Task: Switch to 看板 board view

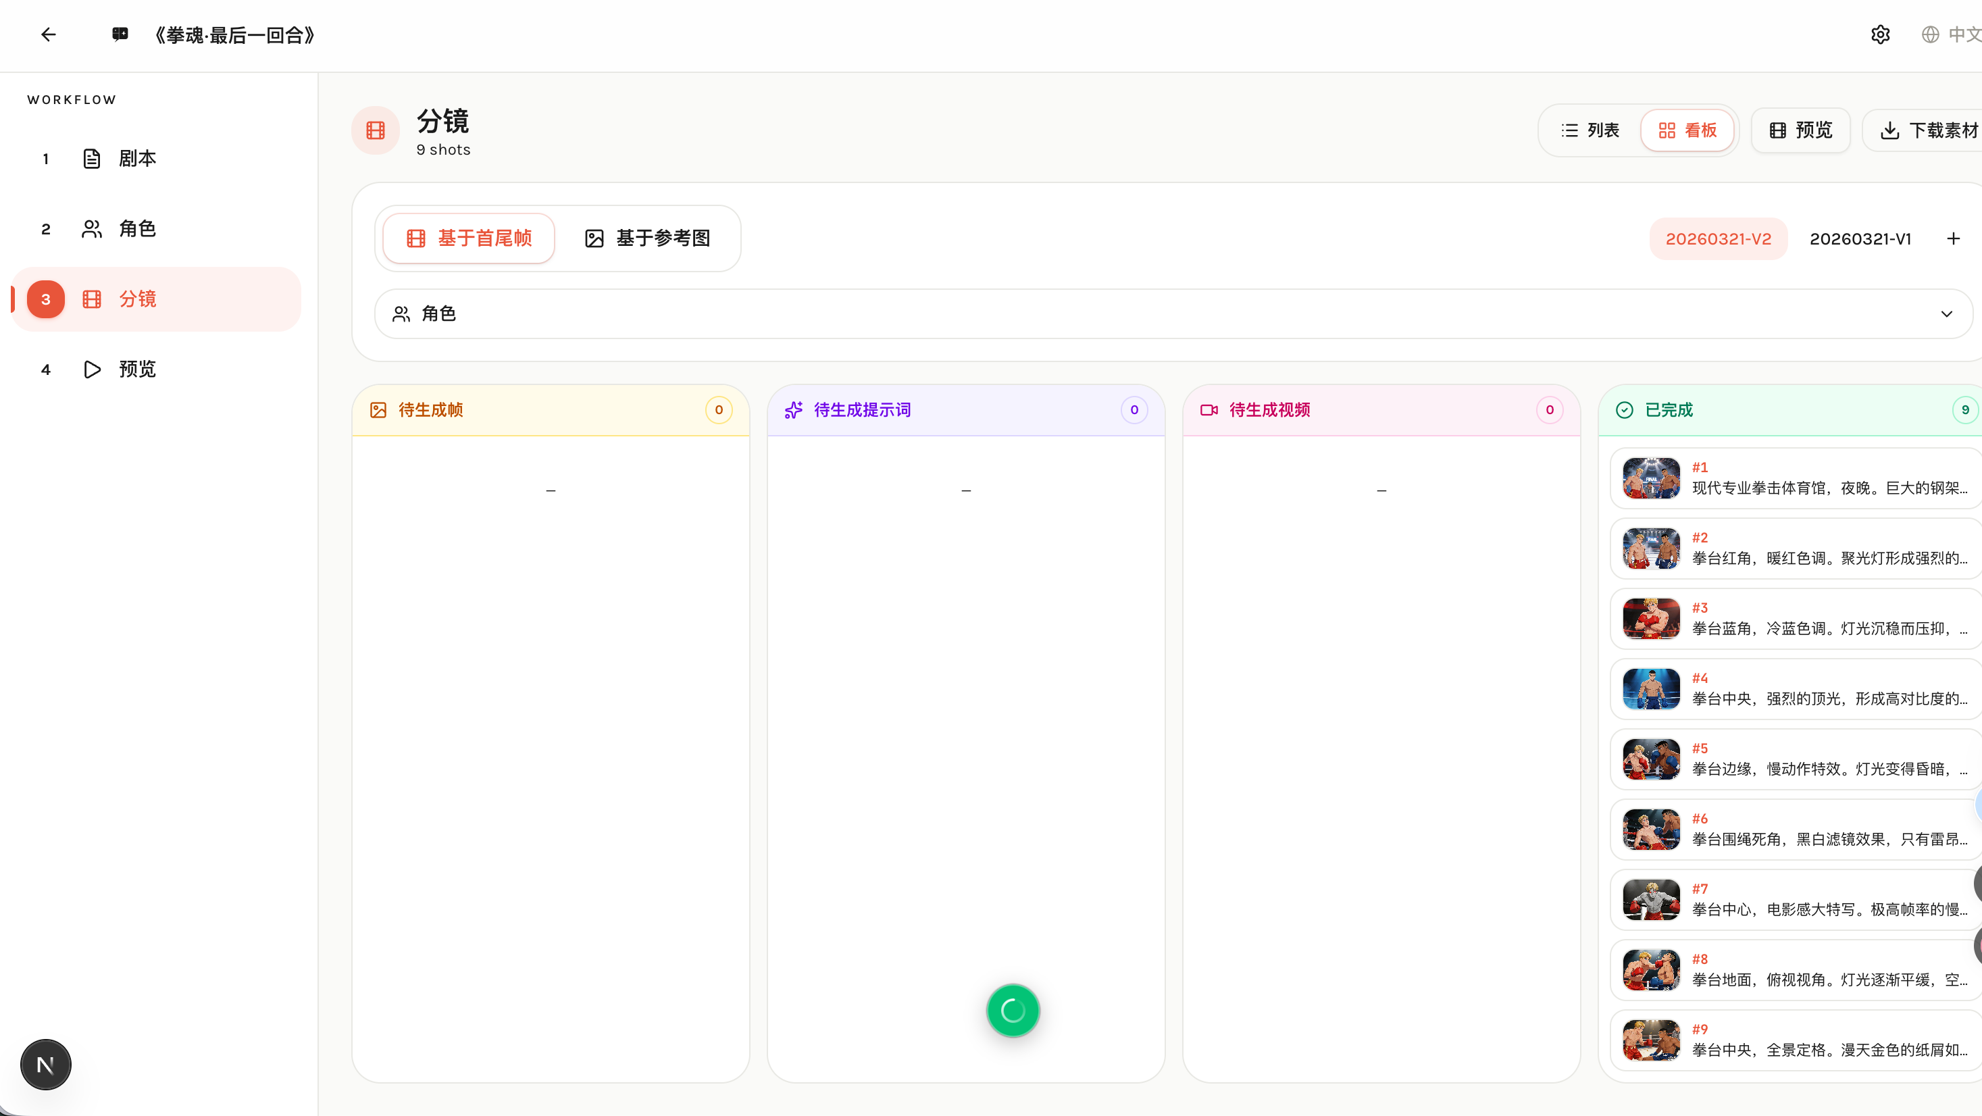Action: [1687, 131]
